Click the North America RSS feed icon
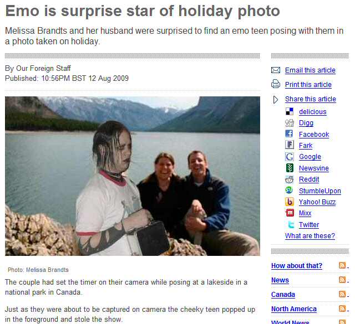 point(342,308)
